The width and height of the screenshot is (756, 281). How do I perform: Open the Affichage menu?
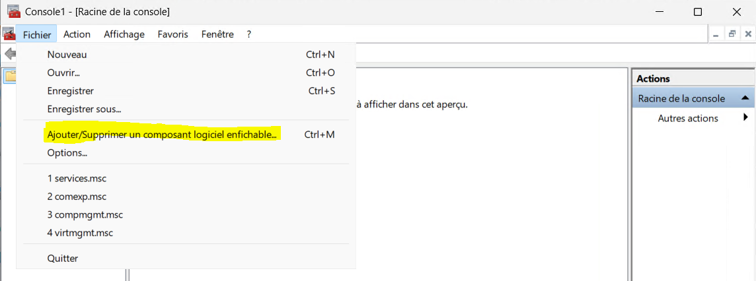[x=124, y=34]
